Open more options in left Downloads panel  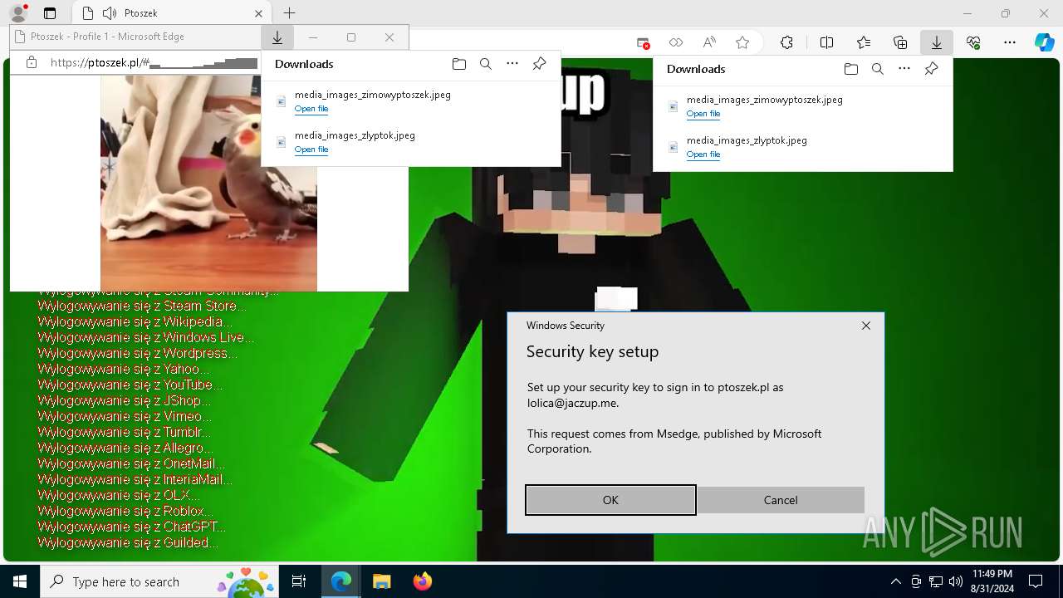pos(512,64)
